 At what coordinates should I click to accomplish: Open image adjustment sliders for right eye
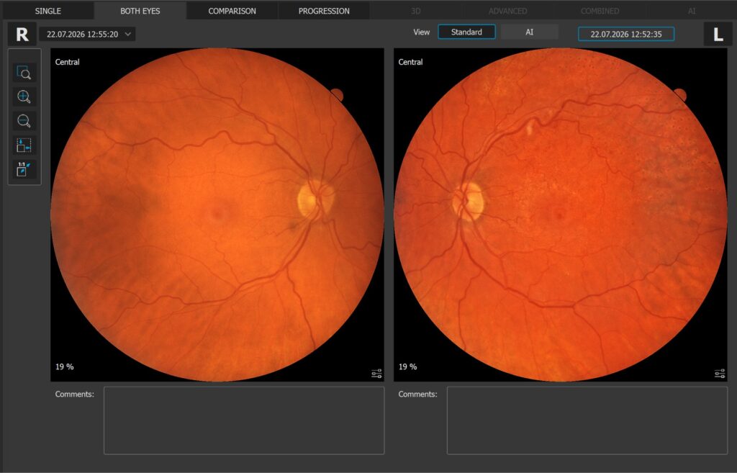(376, 374)
